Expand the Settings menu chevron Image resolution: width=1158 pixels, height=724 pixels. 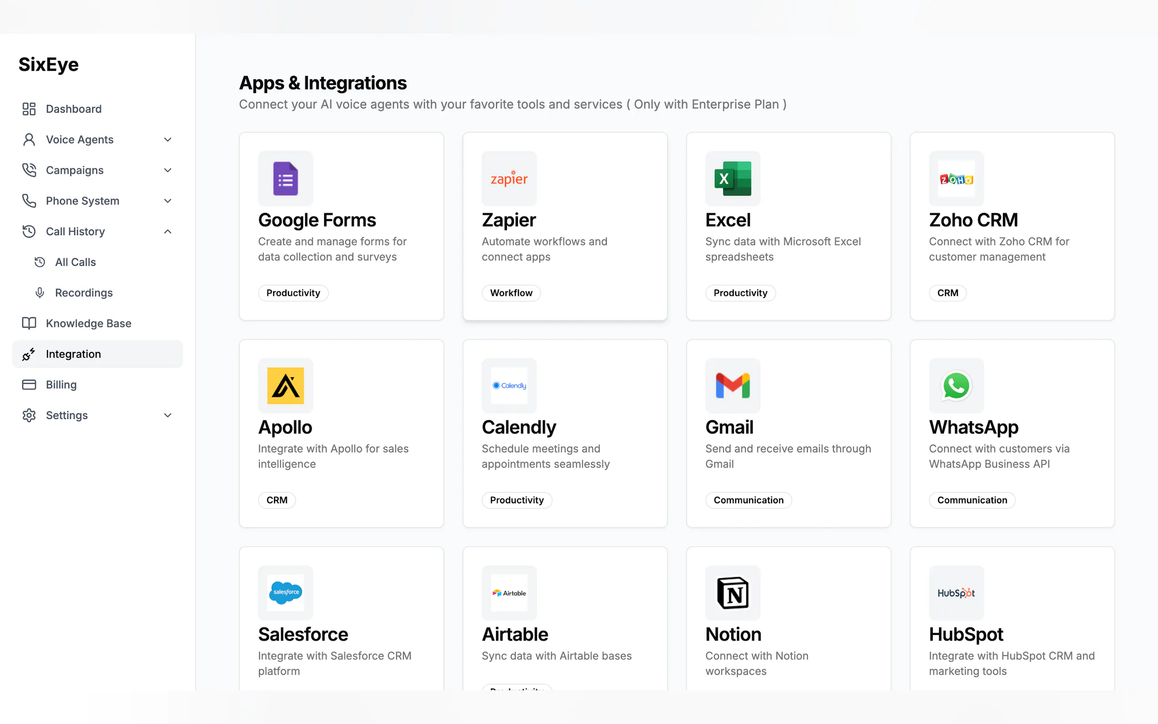pos(168,415)
